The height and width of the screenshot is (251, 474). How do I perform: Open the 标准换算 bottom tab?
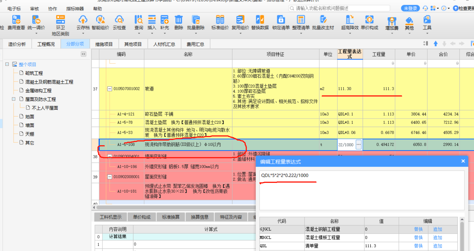tap(171, 217)
